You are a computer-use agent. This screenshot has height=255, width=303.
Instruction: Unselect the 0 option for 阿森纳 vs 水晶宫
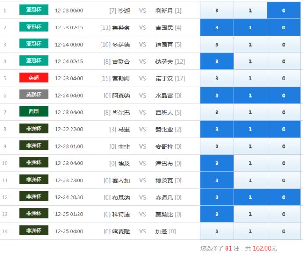[x=284, y=95]
